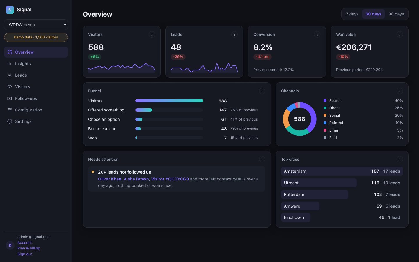The width and height of the screenshot is (419, 262).
Task: Open info icon on Conversion card
Action: click(x=317, y=34)
